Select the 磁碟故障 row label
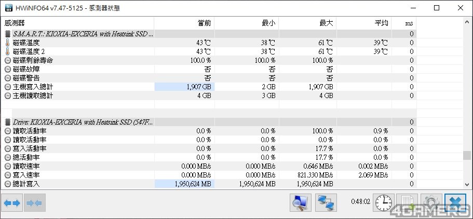The width and height of the screenshot is (473, 219). [26, 70]
